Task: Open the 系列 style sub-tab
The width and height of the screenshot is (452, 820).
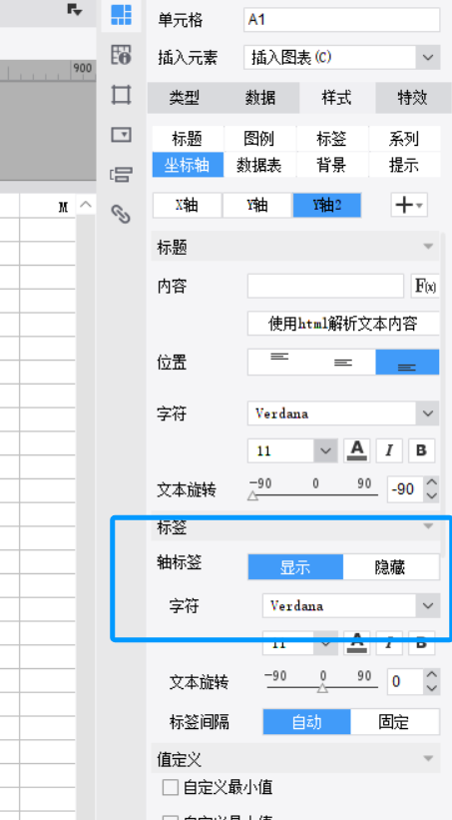Action: pos(404,139)
